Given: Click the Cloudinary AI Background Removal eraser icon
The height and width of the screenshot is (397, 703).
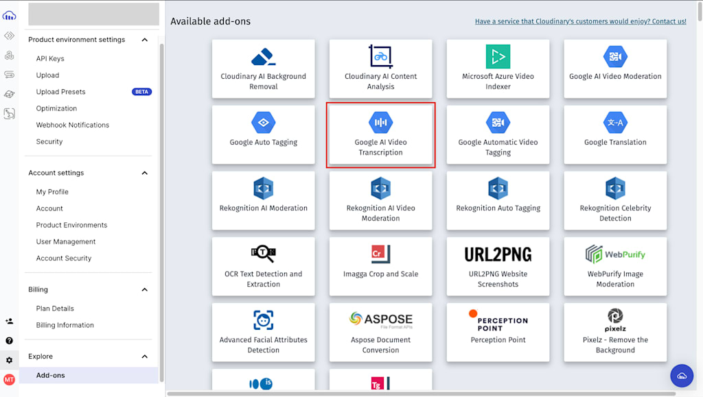Looking at the screenshot, I should tap(263, 56).
